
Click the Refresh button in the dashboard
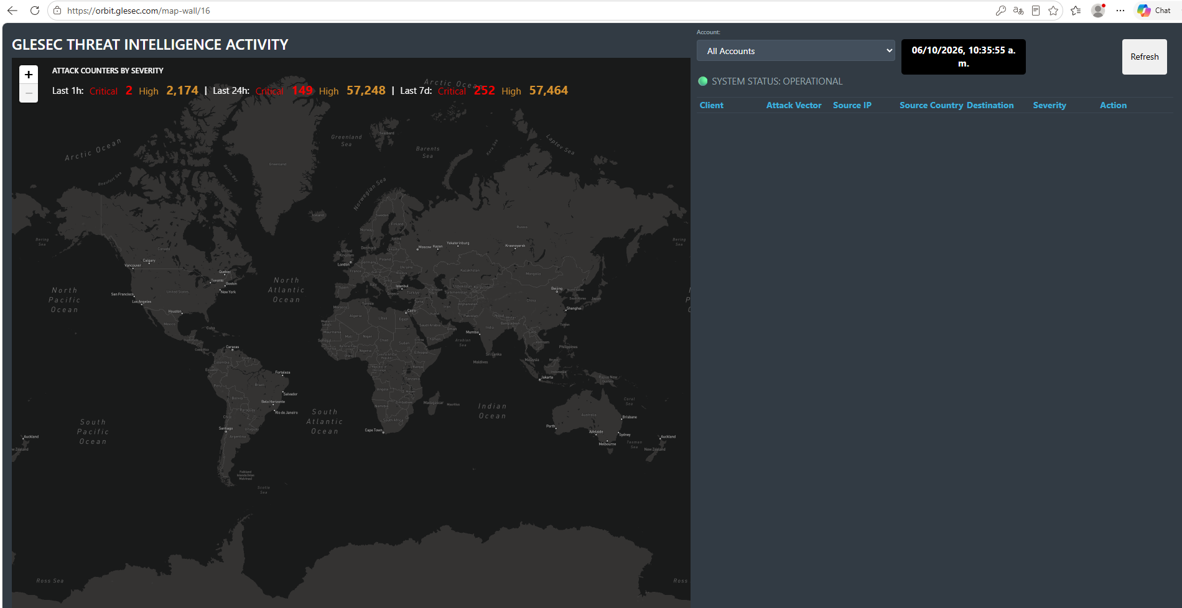coord(1145,57)
